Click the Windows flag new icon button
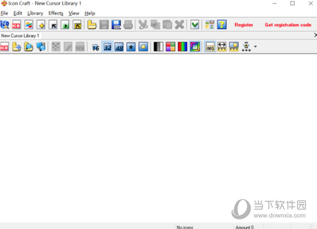Viewport: 317px width, 229px height. [29, 25]
